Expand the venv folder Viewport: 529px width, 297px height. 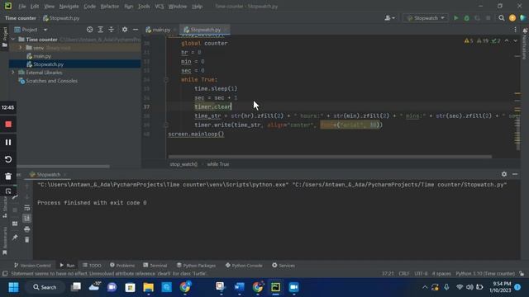point(21,48)
